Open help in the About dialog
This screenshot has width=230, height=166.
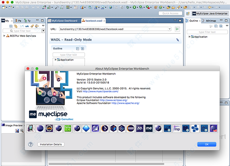(31, 144)
